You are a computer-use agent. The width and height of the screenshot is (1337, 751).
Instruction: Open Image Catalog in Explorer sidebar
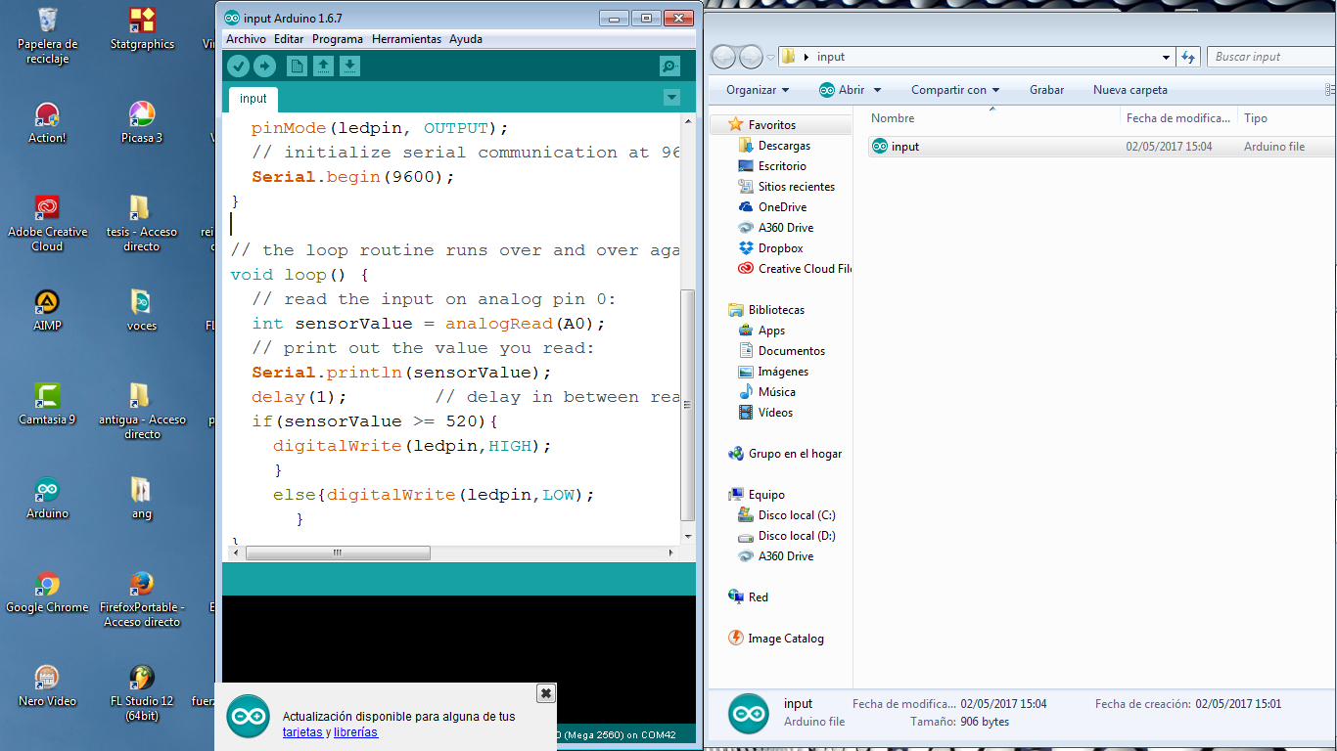click(x=786, y=639)
